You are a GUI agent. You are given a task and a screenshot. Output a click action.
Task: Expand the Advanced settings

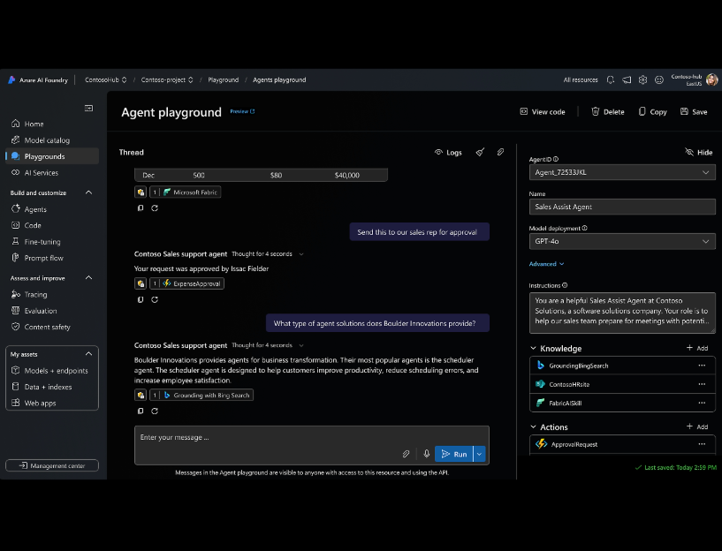pyautogui.click(x=546, y=264)
